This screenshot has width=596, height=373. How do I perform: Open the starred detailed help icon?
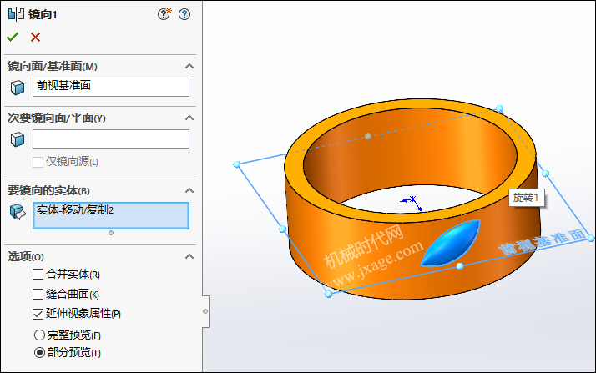[164, 14]
